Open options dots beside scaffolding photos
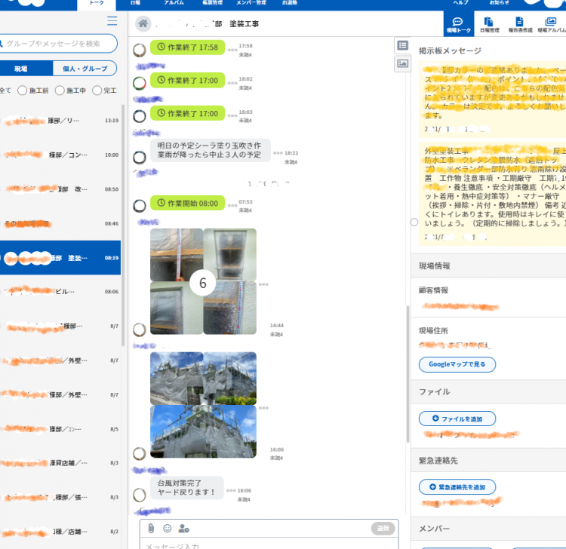 click(x=263, y=408)
